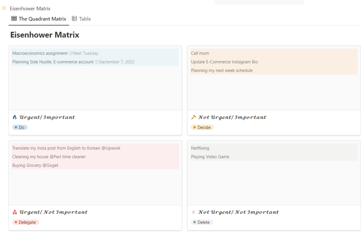Click the orange Decide tag

[x=202, y=127]
